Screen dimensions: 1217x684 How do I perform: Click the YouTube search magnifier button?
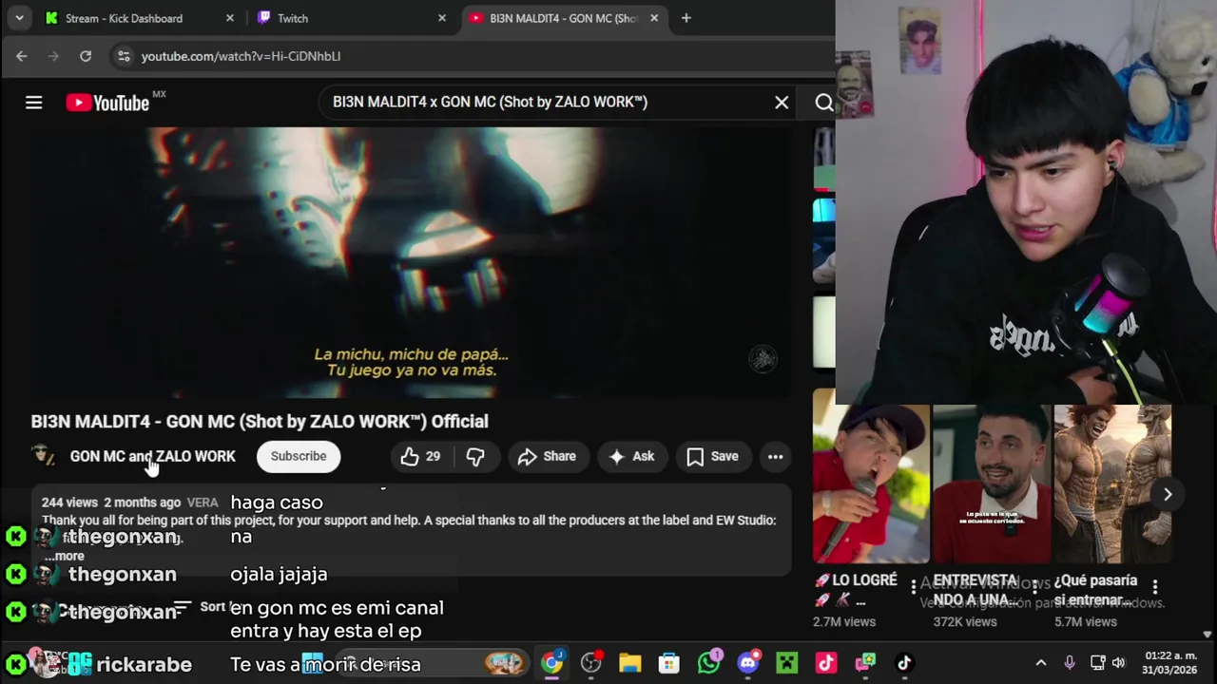[x=823, y=103]
